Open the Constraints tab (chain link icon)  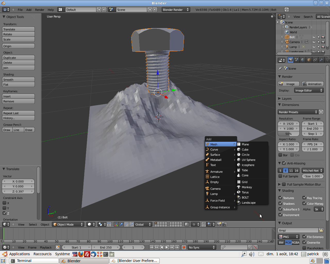point(315,60)
